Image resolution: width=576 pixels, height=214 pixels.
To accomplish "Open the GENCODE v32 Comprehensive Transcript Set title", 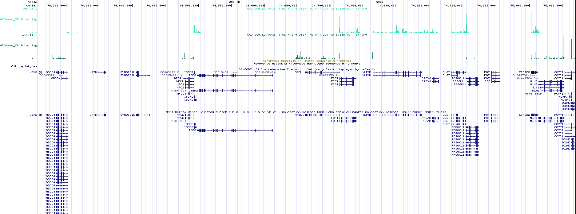I will click(307, 69).
